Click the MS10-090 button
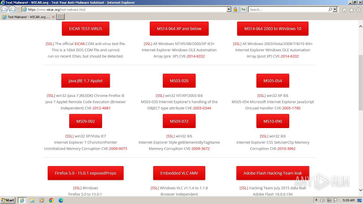Viewport: 363px width, 204px height. coord(273,121)
